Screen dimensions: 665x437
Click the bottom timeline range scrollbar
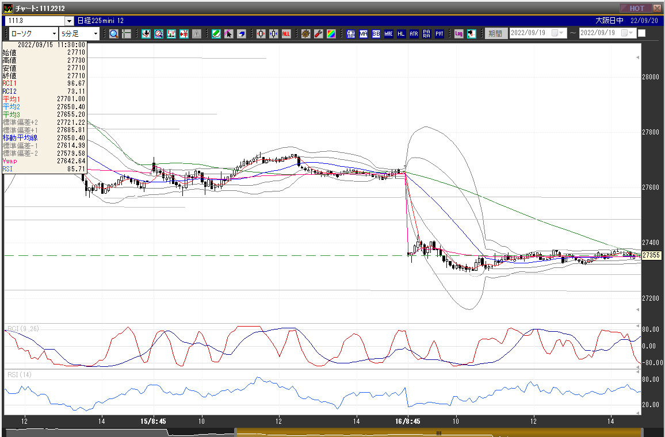[438, 433]
